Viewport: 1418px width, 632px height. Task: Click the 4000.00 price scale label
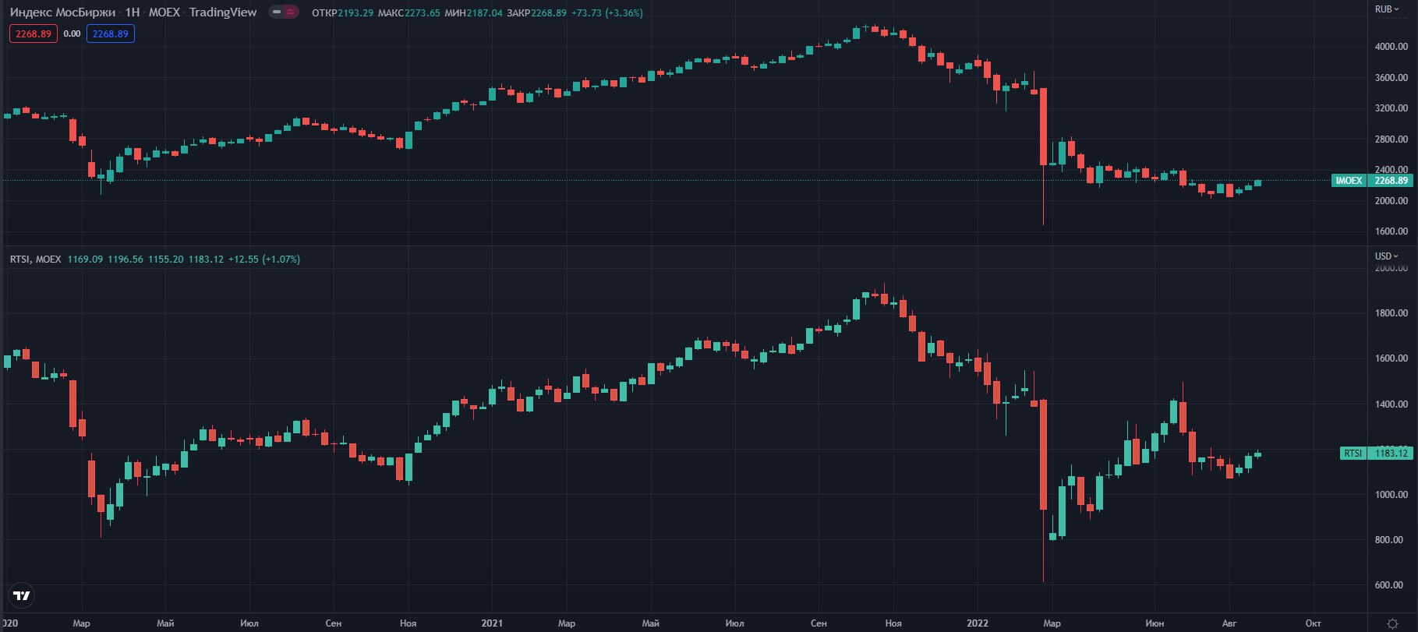tap(1391, 47)
